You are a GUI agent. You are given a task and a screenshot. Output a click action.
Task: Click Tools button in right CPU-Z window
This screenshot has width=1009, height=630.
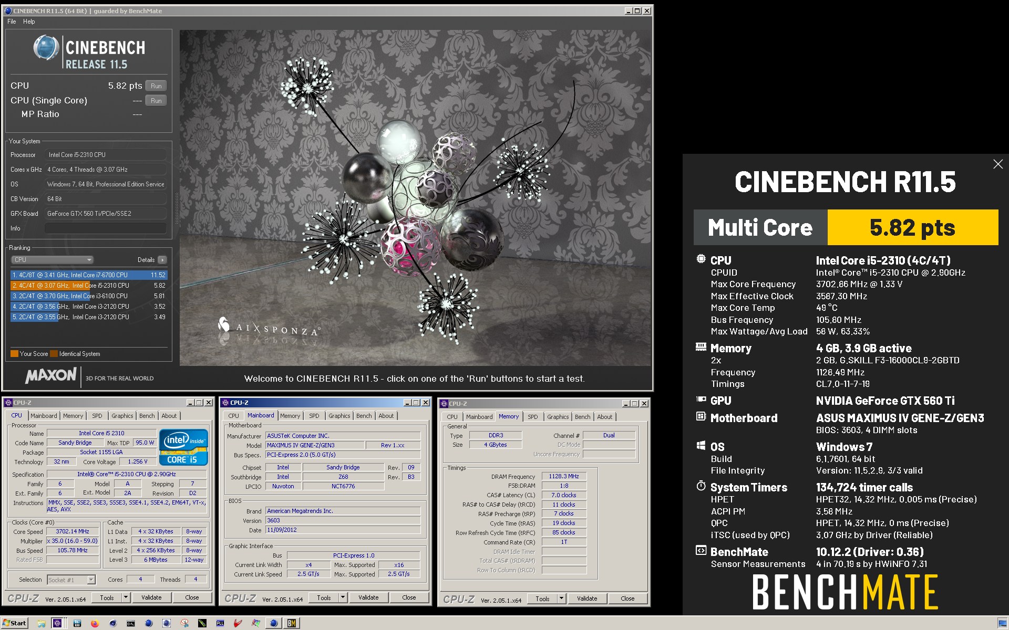pyautogui.click(x=542, y=598)
